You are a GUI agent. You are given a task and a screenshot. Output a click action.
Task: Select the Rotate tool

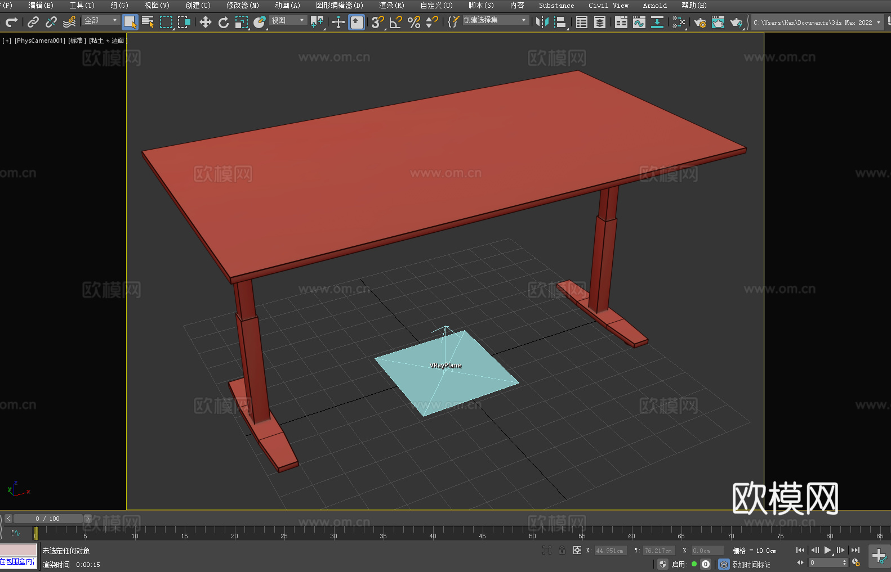click(224, 22)
